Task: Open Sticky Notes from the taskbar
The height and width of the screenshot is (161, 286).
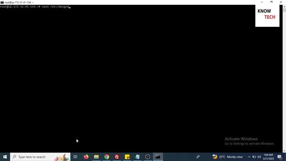Action: (127, 157)
